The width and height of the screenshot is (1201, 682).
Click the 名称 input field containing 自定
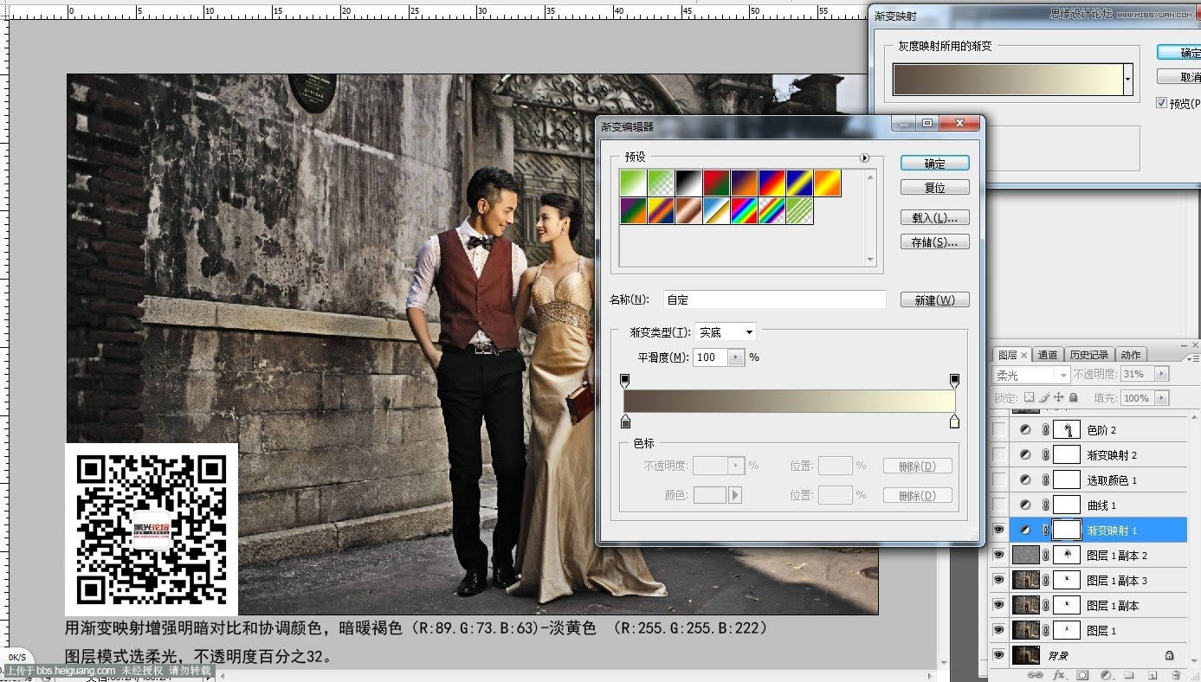(774, 299)
